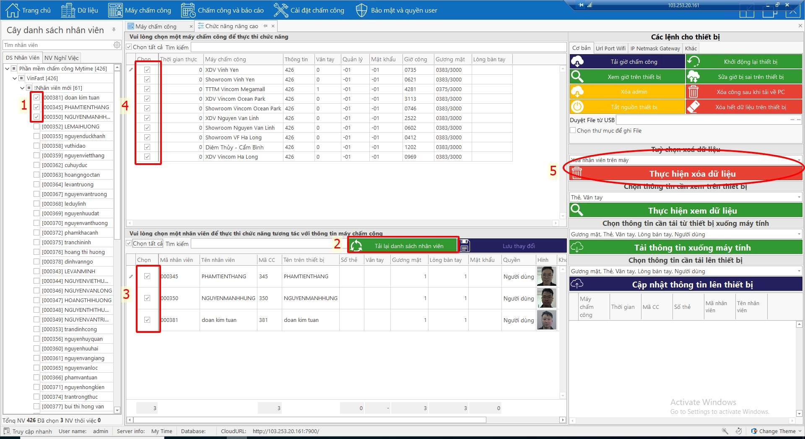Uncheck the XDV Vinh Yen device checkbox

pyautogui.click(x=147, y=70)
